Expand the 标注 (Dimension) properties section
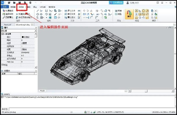 click(x=3, y=65)
